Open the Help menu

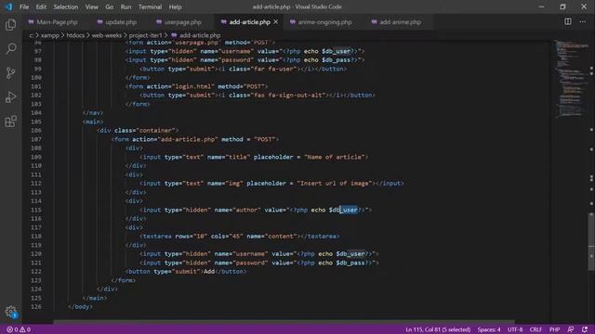175,6
